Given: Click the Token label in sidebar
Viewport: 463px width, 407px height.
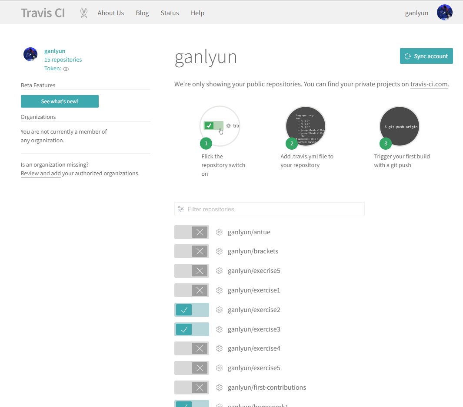Looking at the screenshot, I should click(53, 69).
